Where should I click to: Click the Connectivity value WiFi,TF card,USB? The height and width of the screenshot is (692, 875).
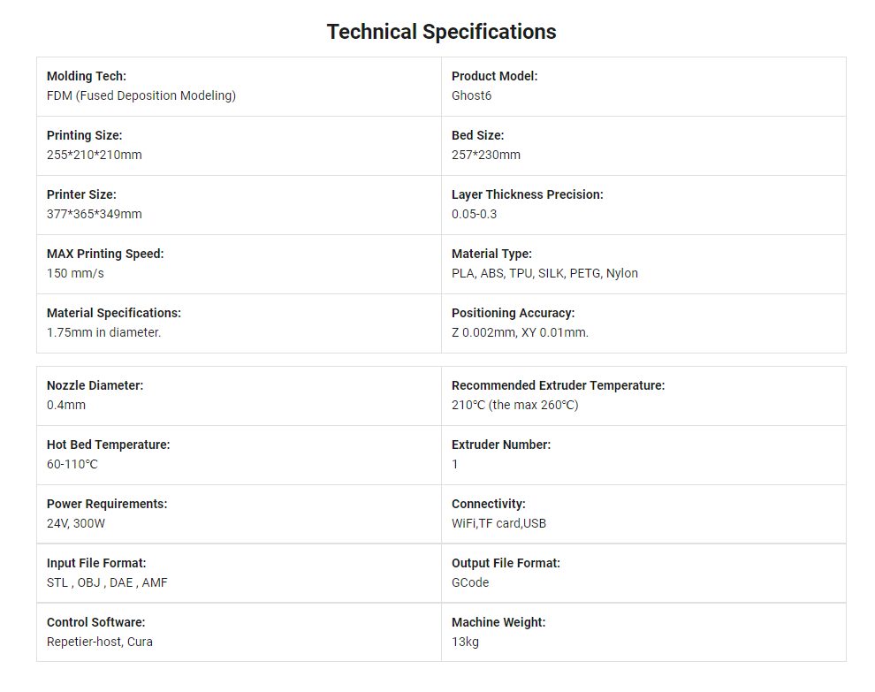(498, 523)
